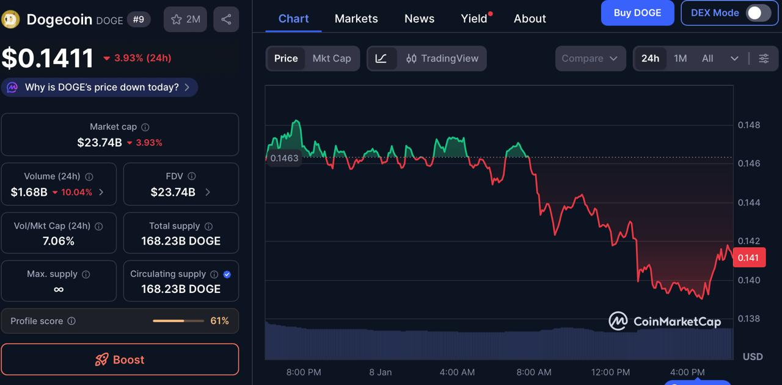Open chart customization sliders icon
The height and width of the screenshot is (385, 782).
[763, 59]
